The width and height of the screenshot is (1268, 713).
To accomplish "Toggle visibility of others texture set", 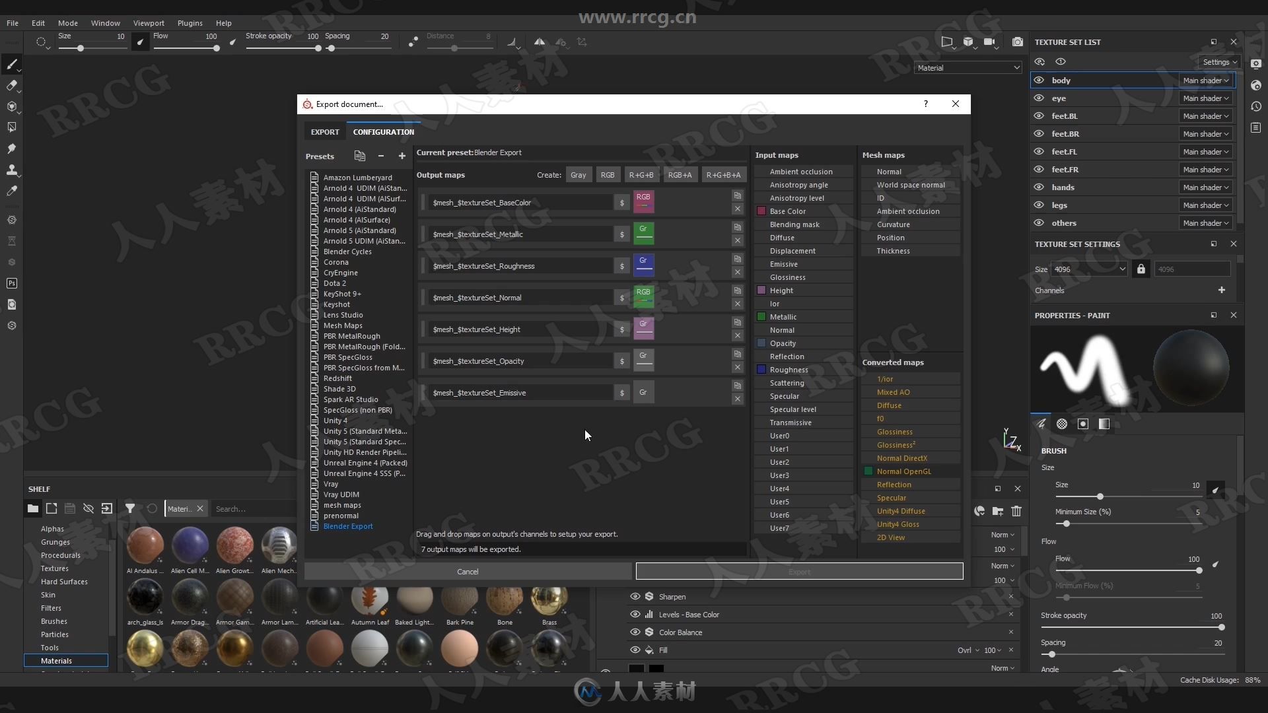I will (x=1039, y=222).
